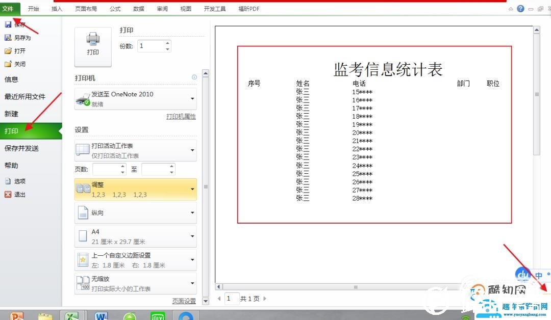Switch to the Formulas (公式) tab

pos(115,9)
